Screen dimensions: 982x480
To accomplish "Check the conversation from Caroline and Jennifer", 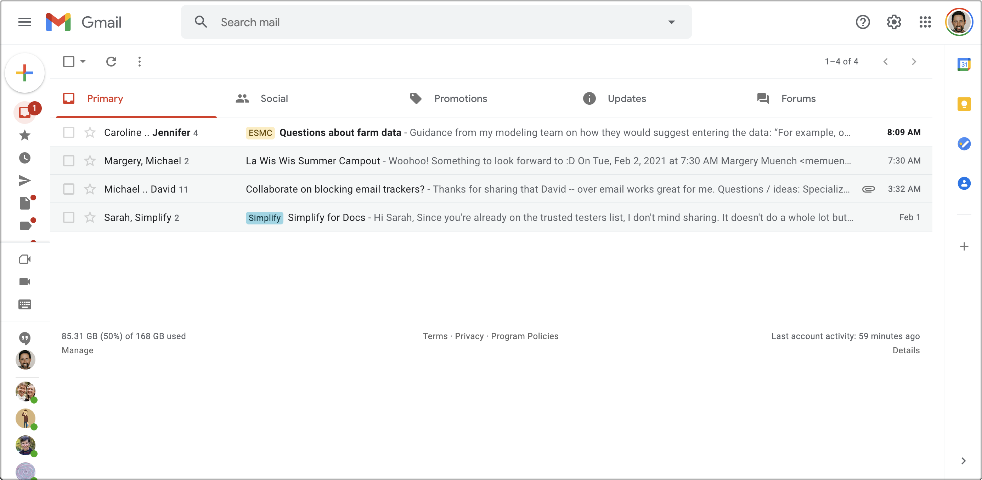I will pyautogui.click(x=69, y=132).
